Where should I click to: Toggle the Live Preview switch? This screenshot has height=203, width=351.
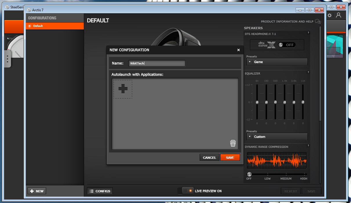click(186, 191)
